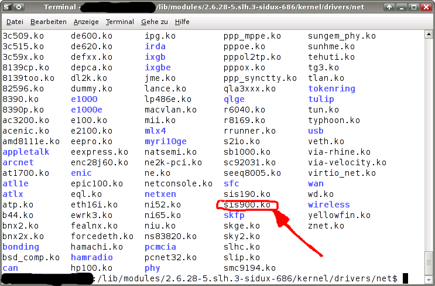Click the scrollbar up arrow
This screenshot has height=286, width=435.
tap(429, 35)
